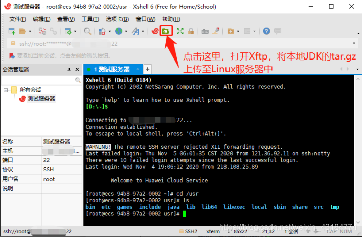Toggle Full Screen mode icon
362x237 pixels.
180,31
